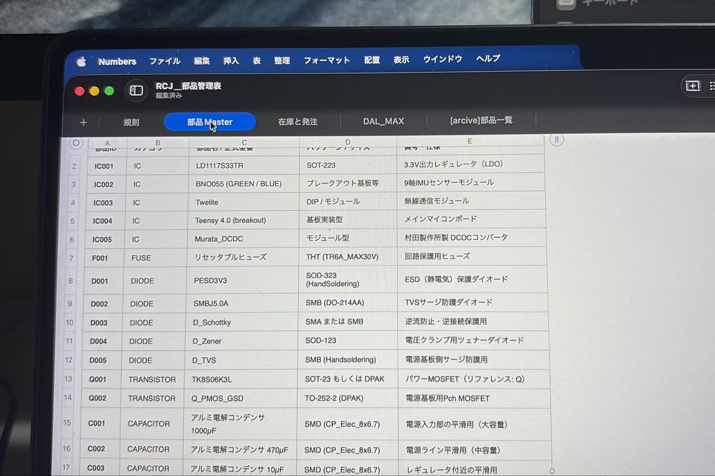Click cell BNO055 (GREEN / BLUE)
This screenshot has height=476, width=715.
click(244, 183)
